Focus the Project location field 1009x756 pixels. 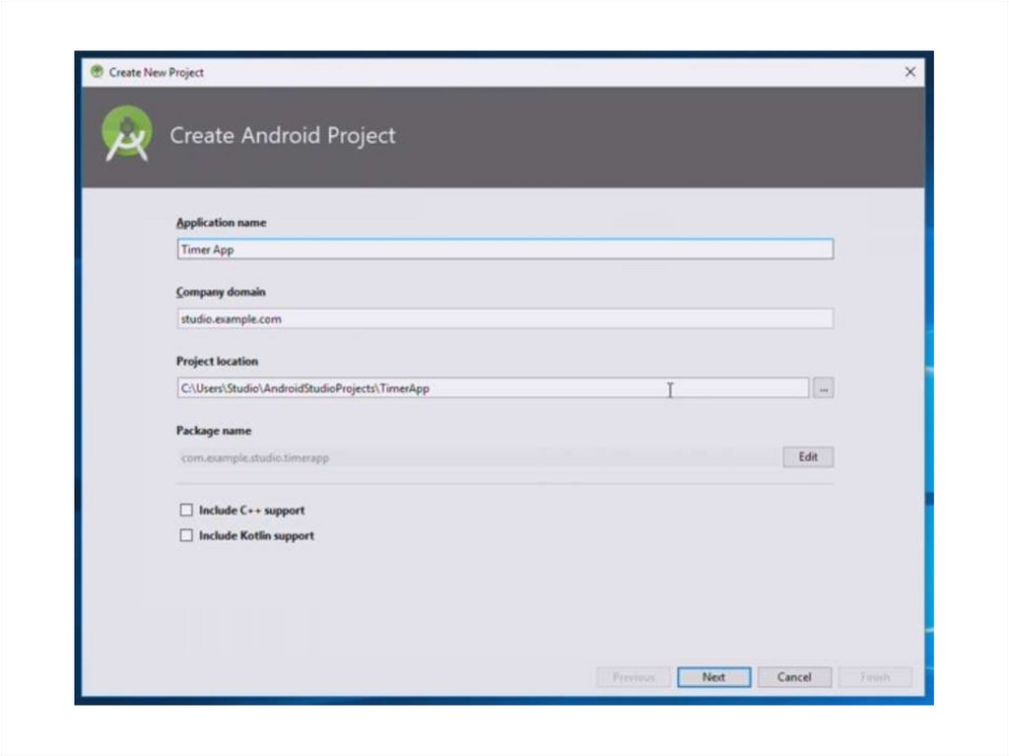click(x=493, y=388)
